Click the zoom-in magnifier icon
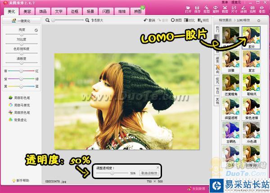This screenshot has height=193, width=270. point(87,20)
